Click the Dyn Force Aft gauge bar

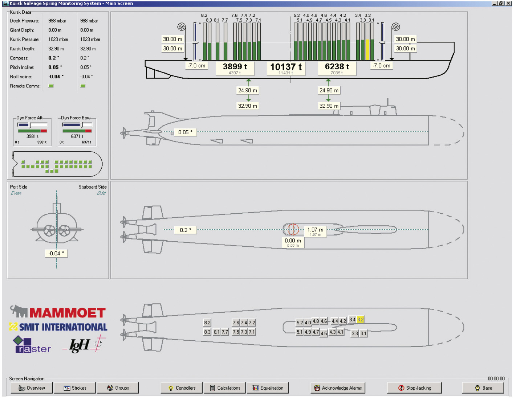pyautogui.click(x=32, y=131)
